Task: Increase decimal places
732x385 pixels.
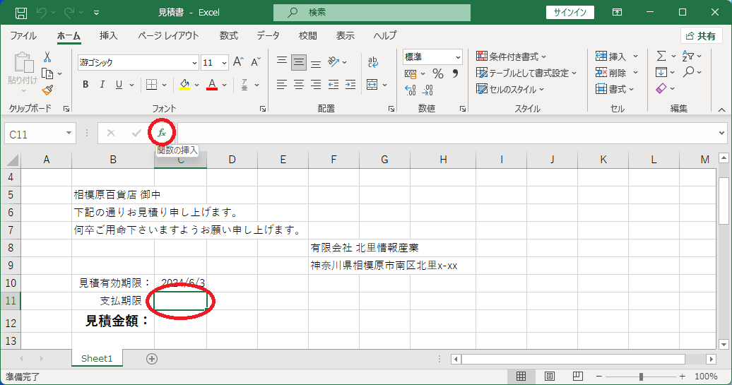Action: pyautogui.click(x=411, y=90)
